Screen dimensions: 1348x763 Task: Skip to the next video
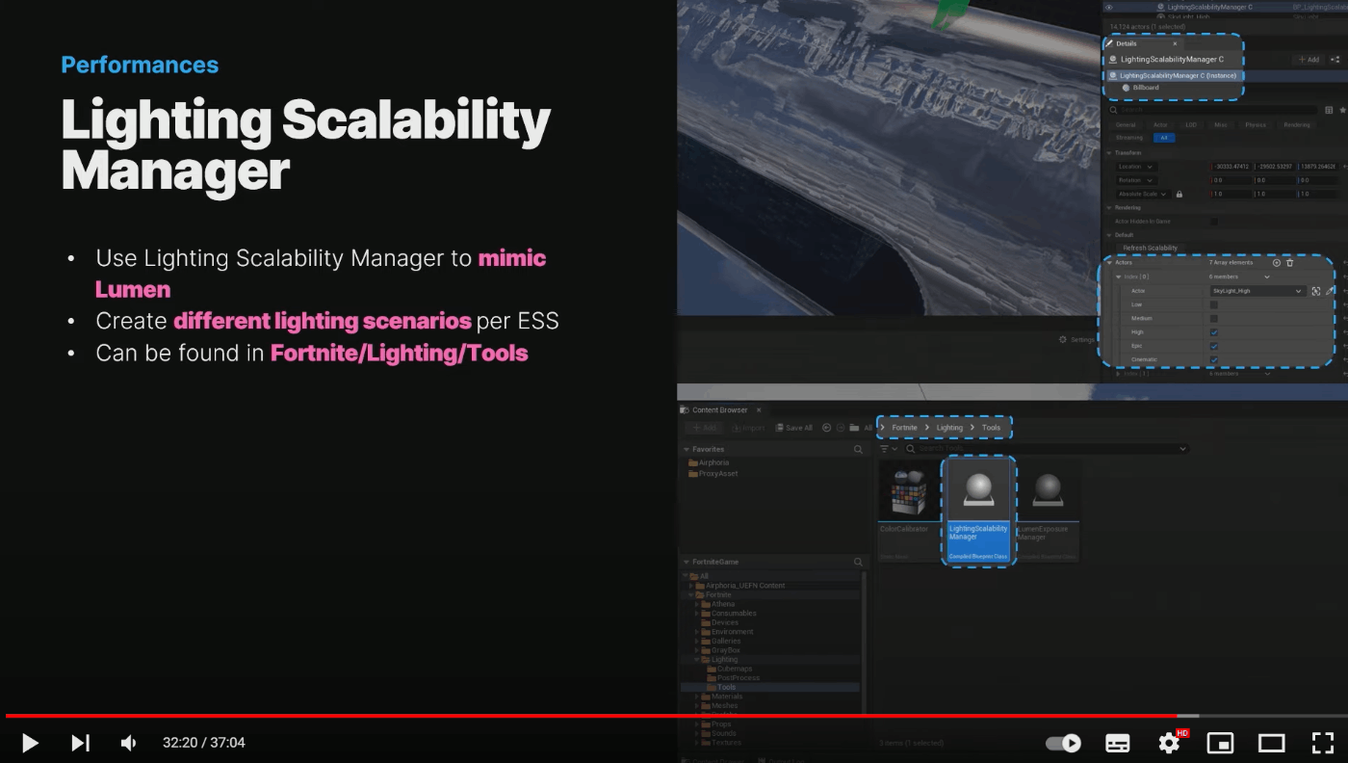(80, 743)
